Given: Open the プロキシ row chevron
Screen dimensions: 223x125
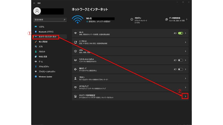Looking at the screenshot, I should point(186,78).
